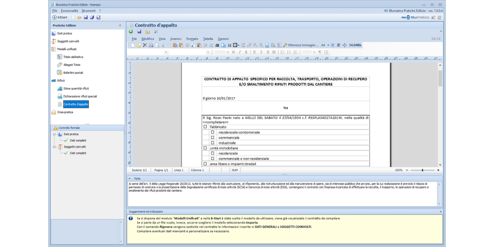Click the zoom slider in the status bar
This screenshot has height=247, width=494.
pyautogui.click(x=422, y=170)
